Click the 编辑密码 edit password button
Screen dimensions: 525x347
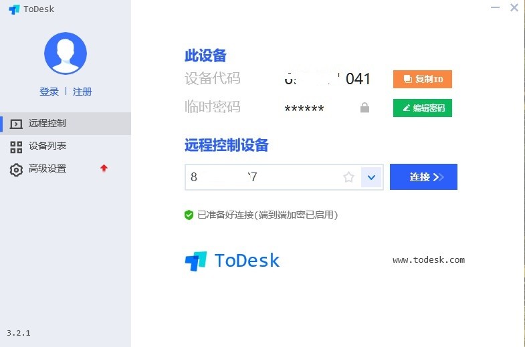[x=423, y=108]
